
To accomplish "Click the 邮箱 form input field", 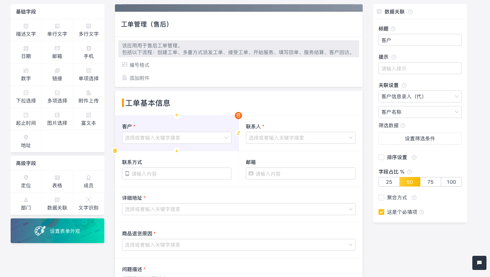I will click(301, 173).
